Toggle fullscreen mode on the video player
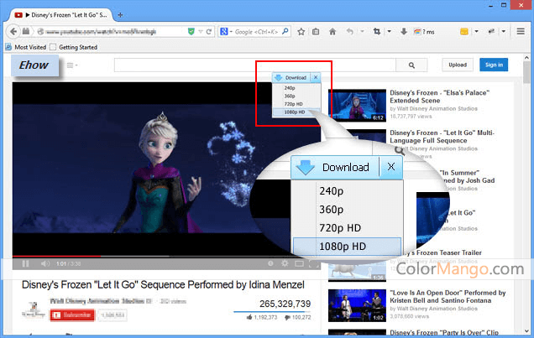This screenshot has height=338, width=534. tap(314, 263)
